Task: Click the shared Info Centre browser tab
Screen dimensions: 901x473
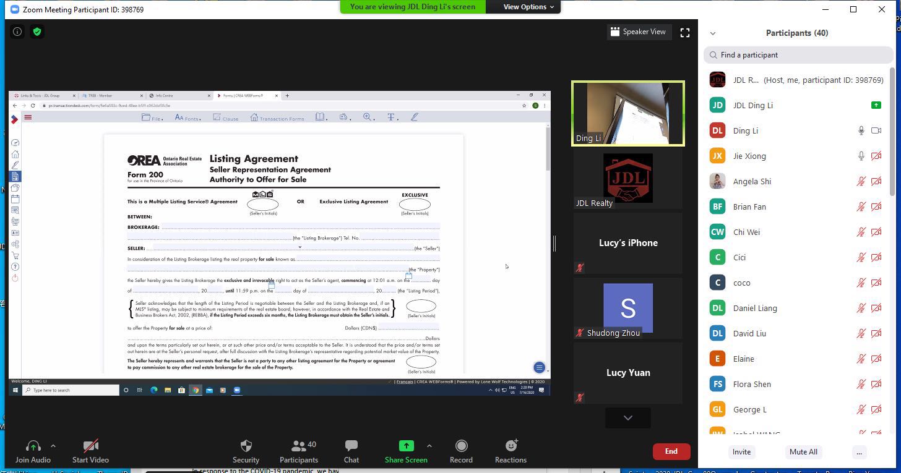Action: click(x=178, y=96)
